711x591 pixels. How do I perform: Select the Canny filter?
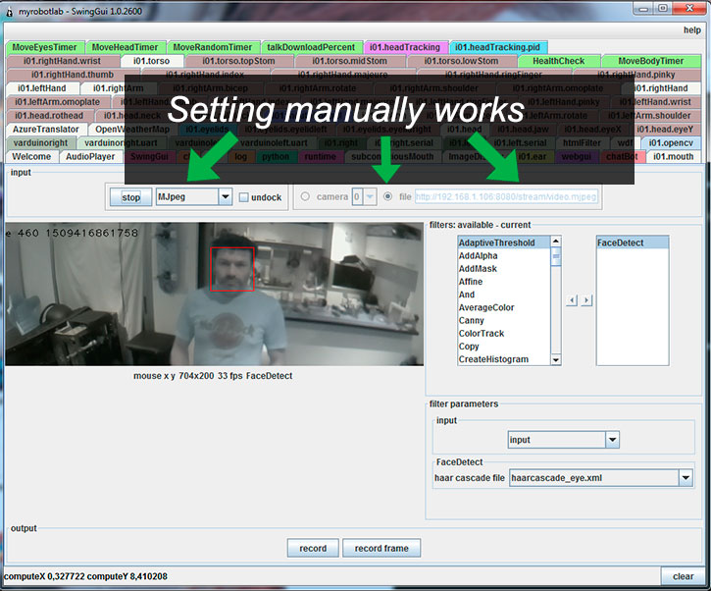504,320
